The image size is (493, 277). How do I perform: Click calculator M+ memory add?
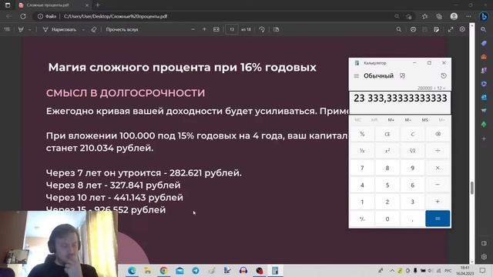coord(391,120)
